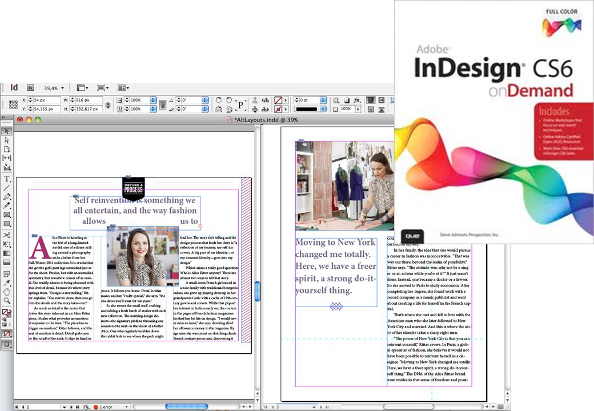Go to first page in left window
This screenshot has height=411, width=594.
click(17, 407)
